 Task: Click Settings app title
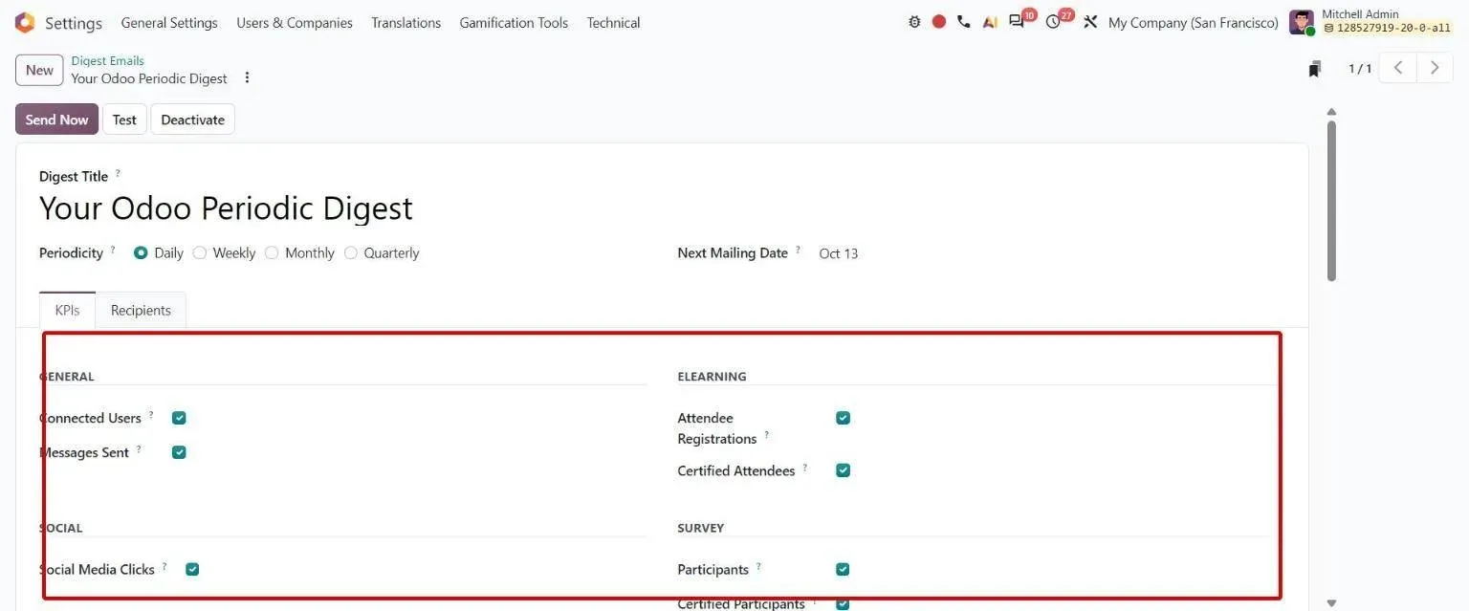click(74, 23)
